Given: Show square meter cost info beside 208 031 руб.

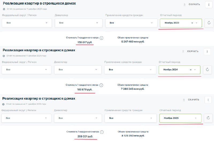Looking at the screenshot, I should pyautogui.click(x=102, y=132).
